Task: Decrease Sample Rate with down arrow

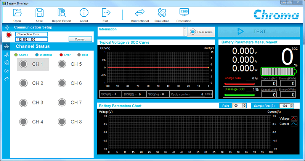Action: click(x=292, y=107)
